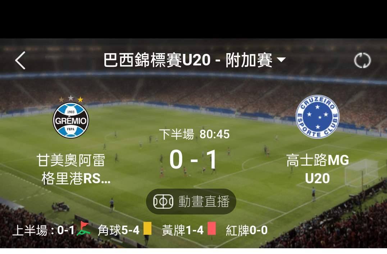Click the three stars above Grêmio crest
Screen dimensions: 387x254
[71, 99]
